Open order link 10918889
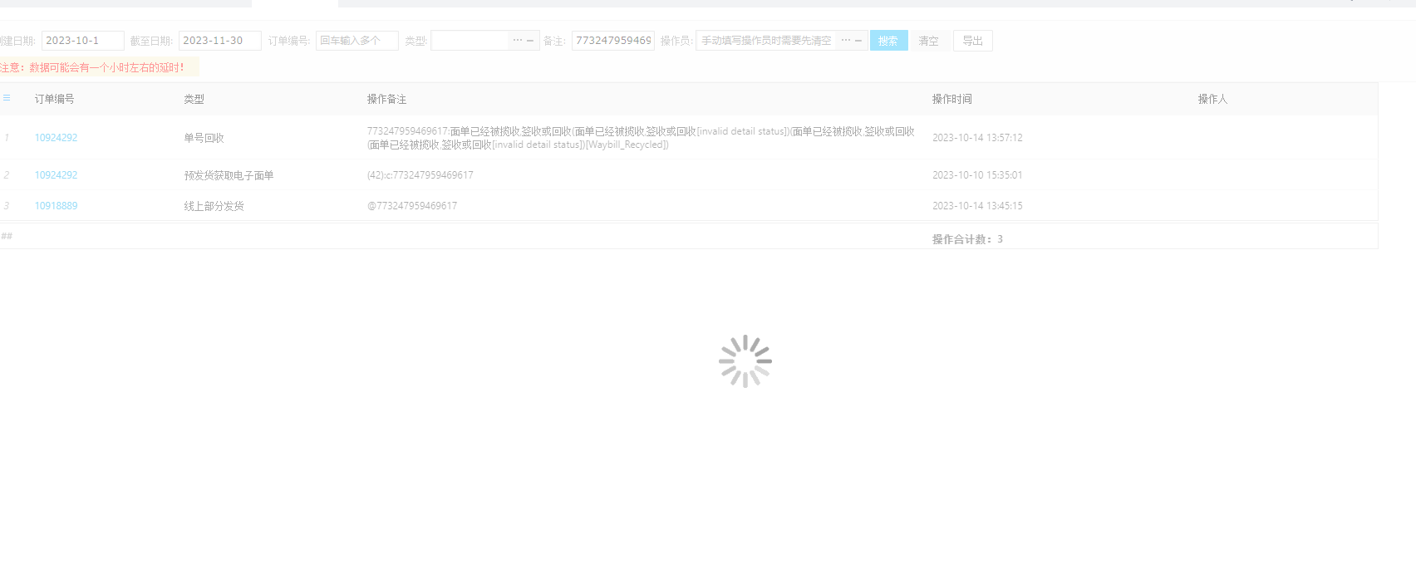 click(56, 206)
